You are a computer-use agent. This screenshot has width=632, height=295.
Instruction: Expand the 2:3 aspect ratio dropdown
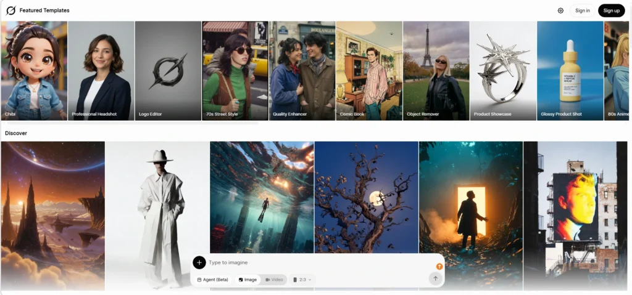[302, 280]
